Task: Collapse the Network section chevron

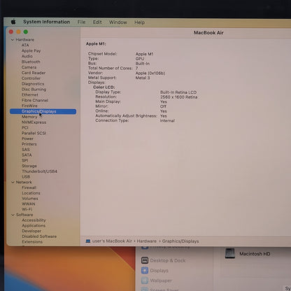Action: pos(13,182)
